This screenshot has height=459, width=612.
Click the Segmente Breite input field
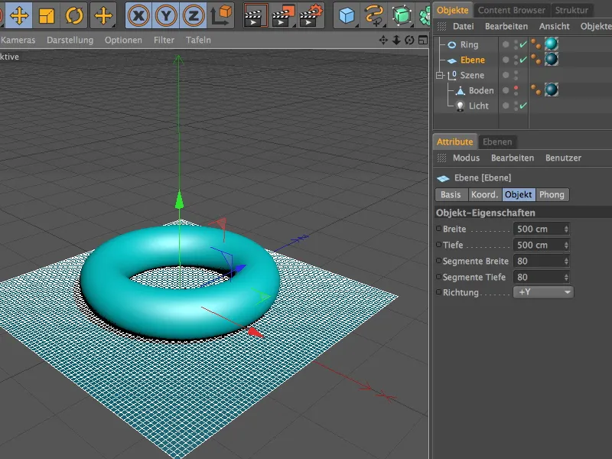tap(537, 261)
